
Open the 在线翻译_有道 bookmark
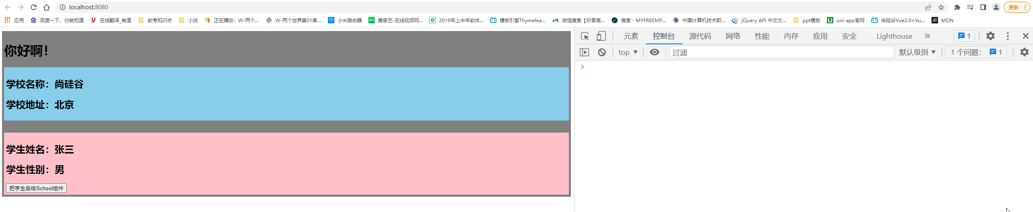point(111,20)
